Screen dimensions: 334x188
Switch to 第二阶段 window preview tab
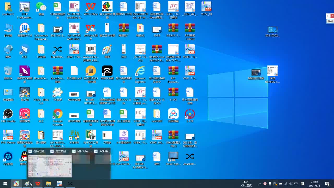click(x=59, y=151)
